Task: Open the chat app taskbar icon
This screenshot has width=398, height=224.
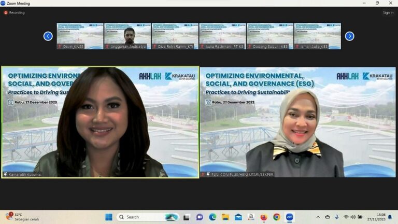Action: click(200, 217)
